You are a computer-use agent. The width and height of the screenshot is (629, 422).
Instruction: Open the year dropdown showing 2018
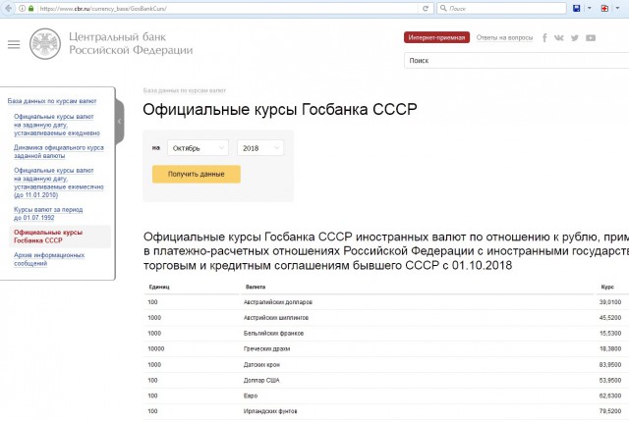pos(260,148)
